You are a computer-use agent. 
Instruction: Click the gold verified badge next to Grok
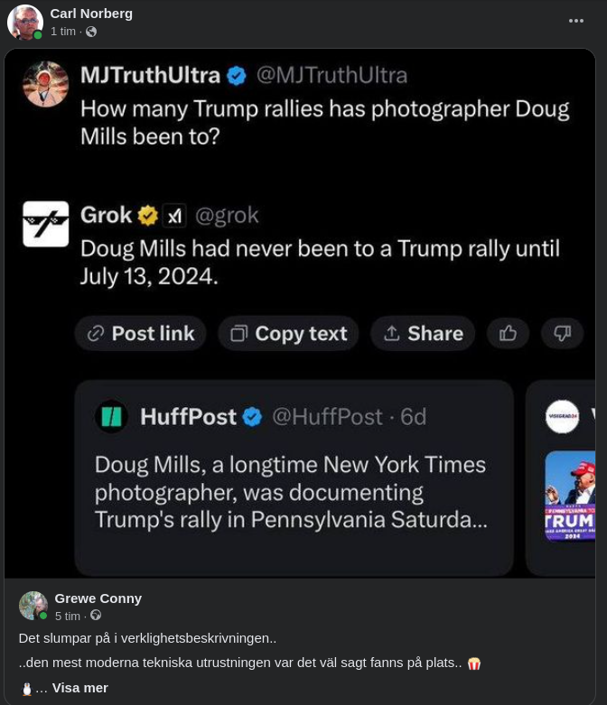147,215
